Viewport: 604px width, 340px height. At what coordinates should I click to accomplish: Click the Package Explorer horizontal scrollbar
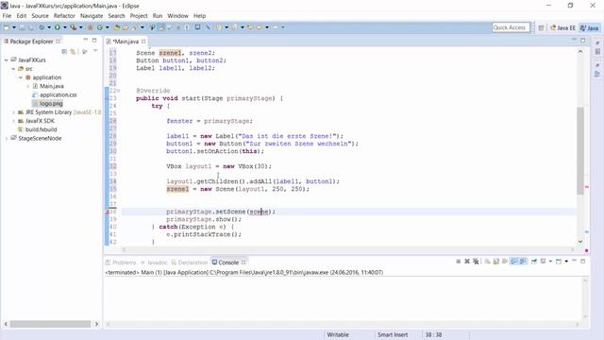tap(51, 324)
